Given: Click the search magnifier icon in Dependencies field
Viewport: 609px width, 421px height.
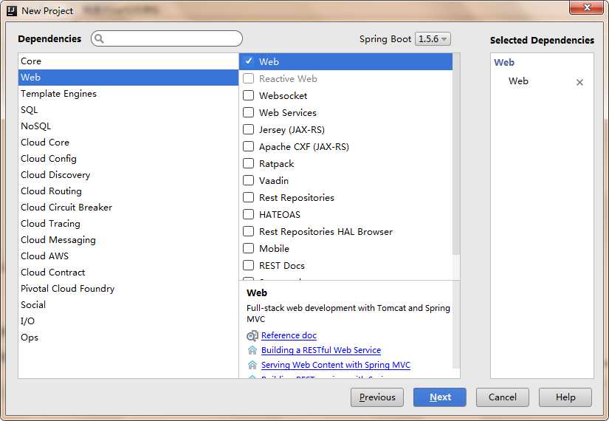Looking at the screenshot, I should pos(99,38).
